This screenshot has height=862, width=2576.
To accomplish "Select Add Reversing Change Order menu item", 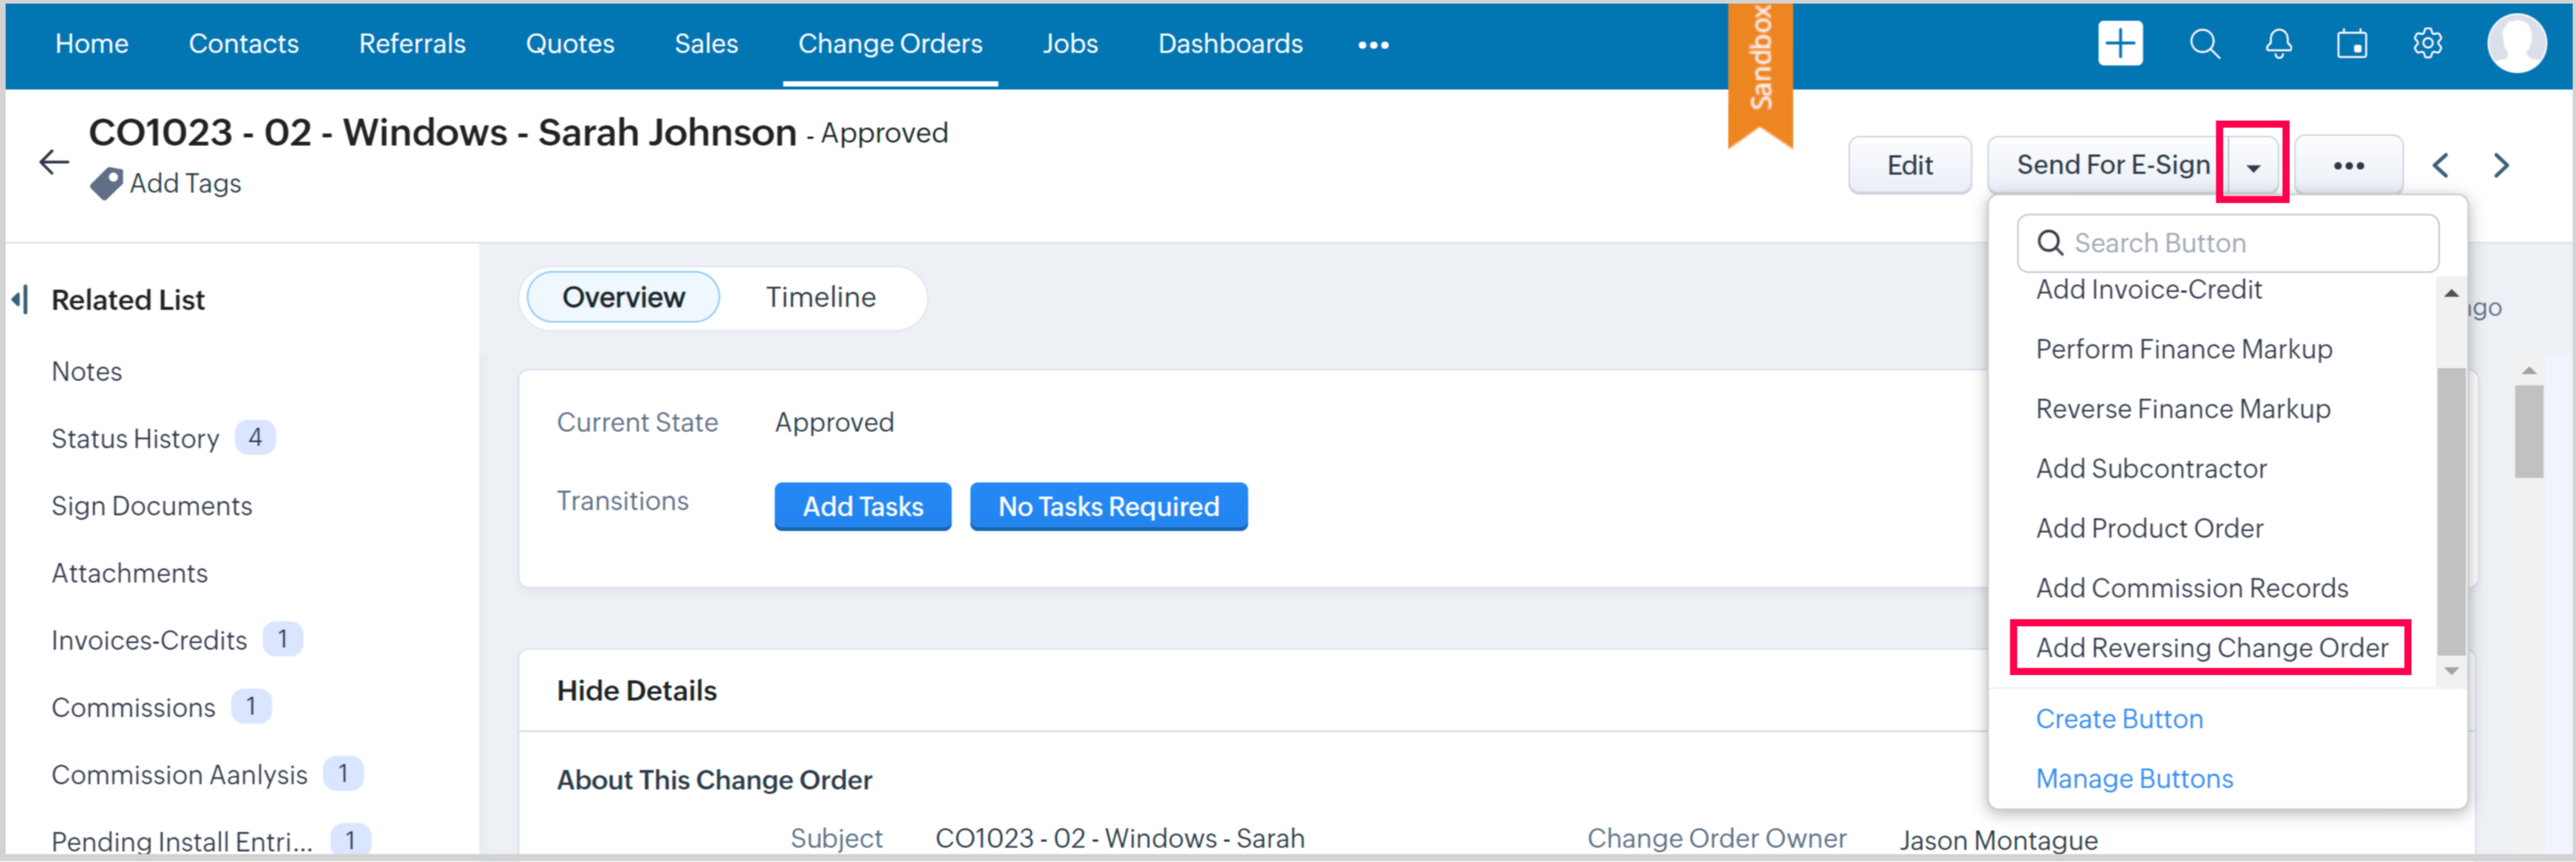I will coord(2211,648).
